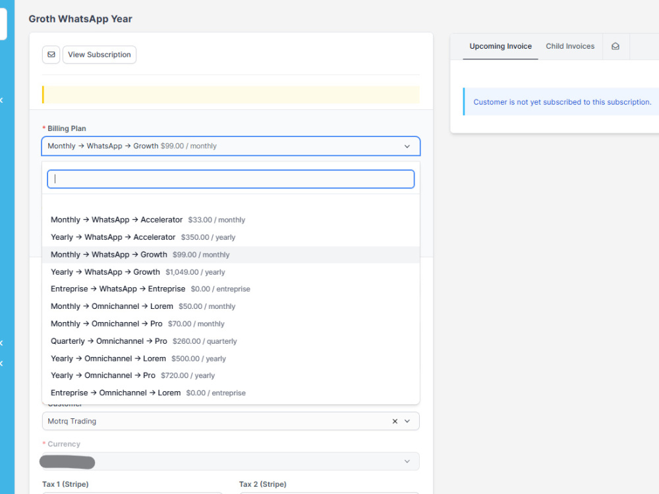Choose Monthly WhatsApp Growth $99.00 option
Screen dimensions: 659x494
[231, 254]
